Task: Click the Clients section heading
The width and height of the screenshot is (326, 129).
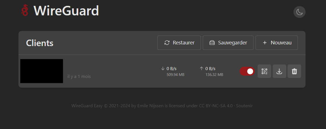Action: (x=40, y=43)
